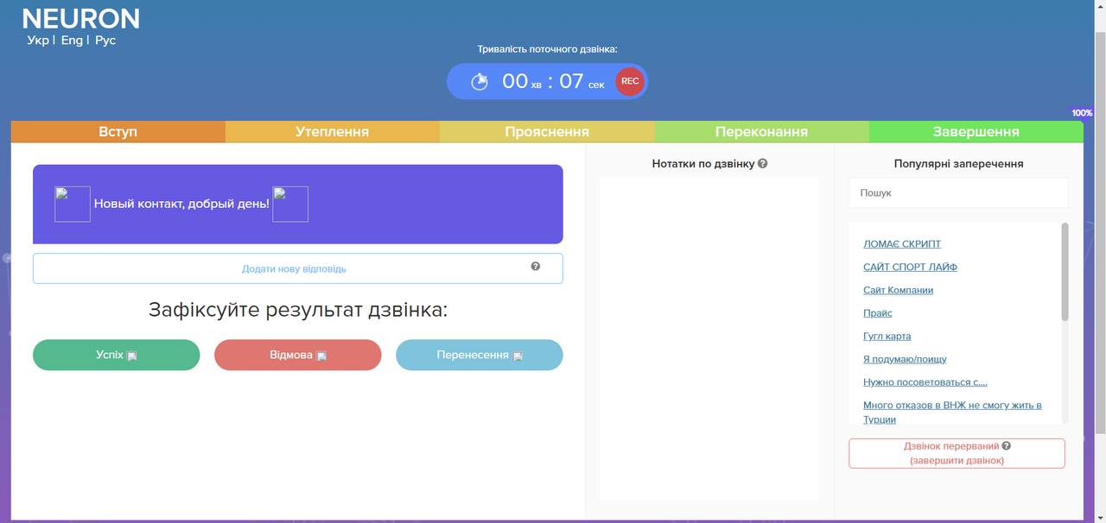Open the Утеплення stage tab
The height and width of the screenshot is (523, 1106).
tap(333, 132)
